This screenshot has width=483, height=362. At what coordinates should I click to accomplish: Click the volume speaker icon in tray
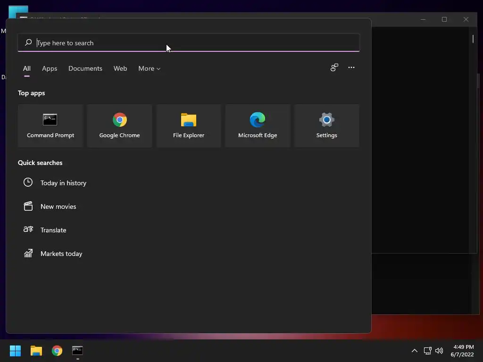439,351
